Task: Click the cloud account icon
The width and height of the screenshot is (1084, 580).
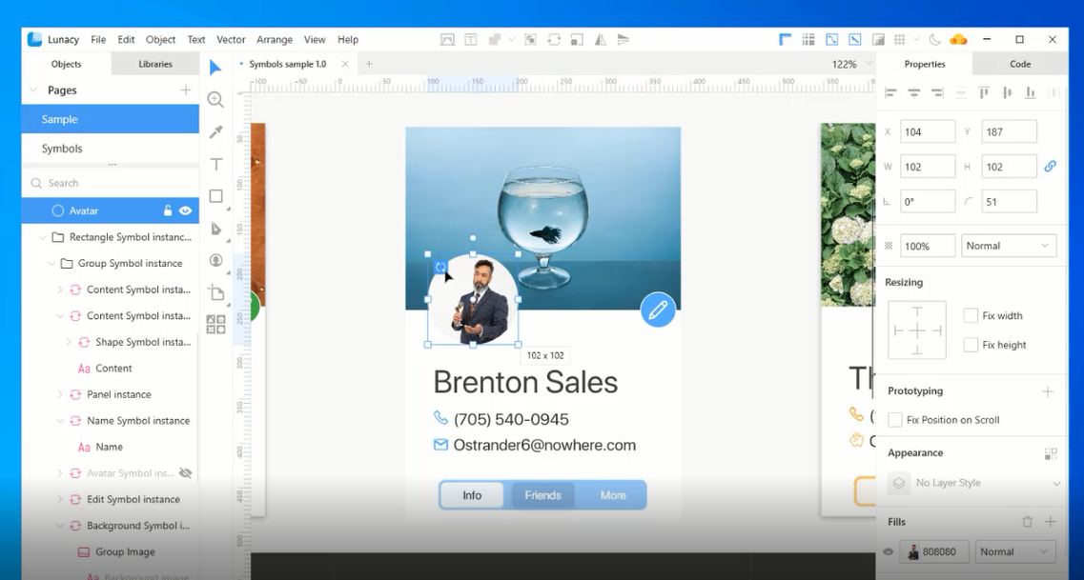Action: [958, 40]
